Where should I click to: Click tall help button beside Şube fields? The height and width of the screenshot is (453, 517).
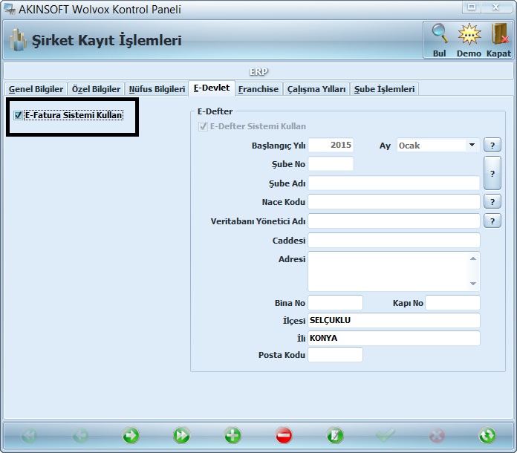[492, 173]
